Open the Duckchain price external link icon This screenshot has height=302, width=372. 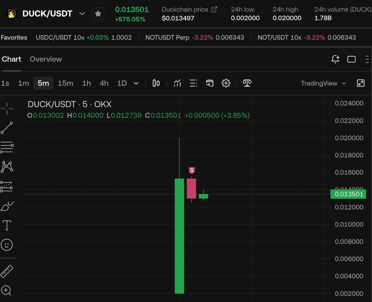pos(214,9)
